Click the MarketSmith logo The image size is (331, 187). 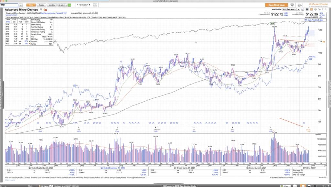[x=318, y=5]
